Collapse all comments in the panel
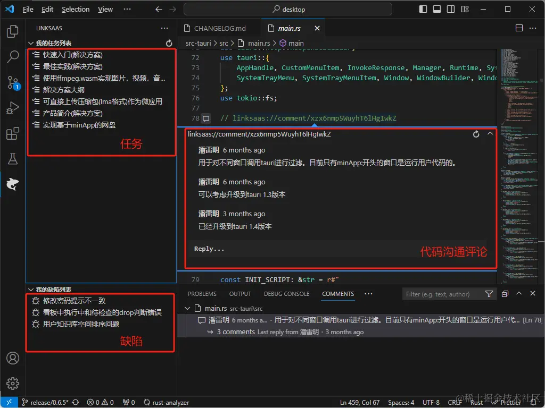The image size is (545, 408). point(505,294)
